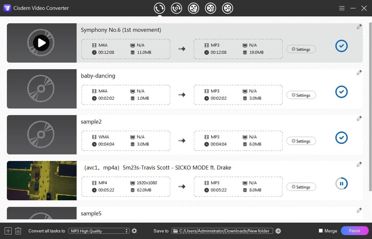
Task: Edit the SICKO MODE item with pencil icon
Action: point(359,164)
